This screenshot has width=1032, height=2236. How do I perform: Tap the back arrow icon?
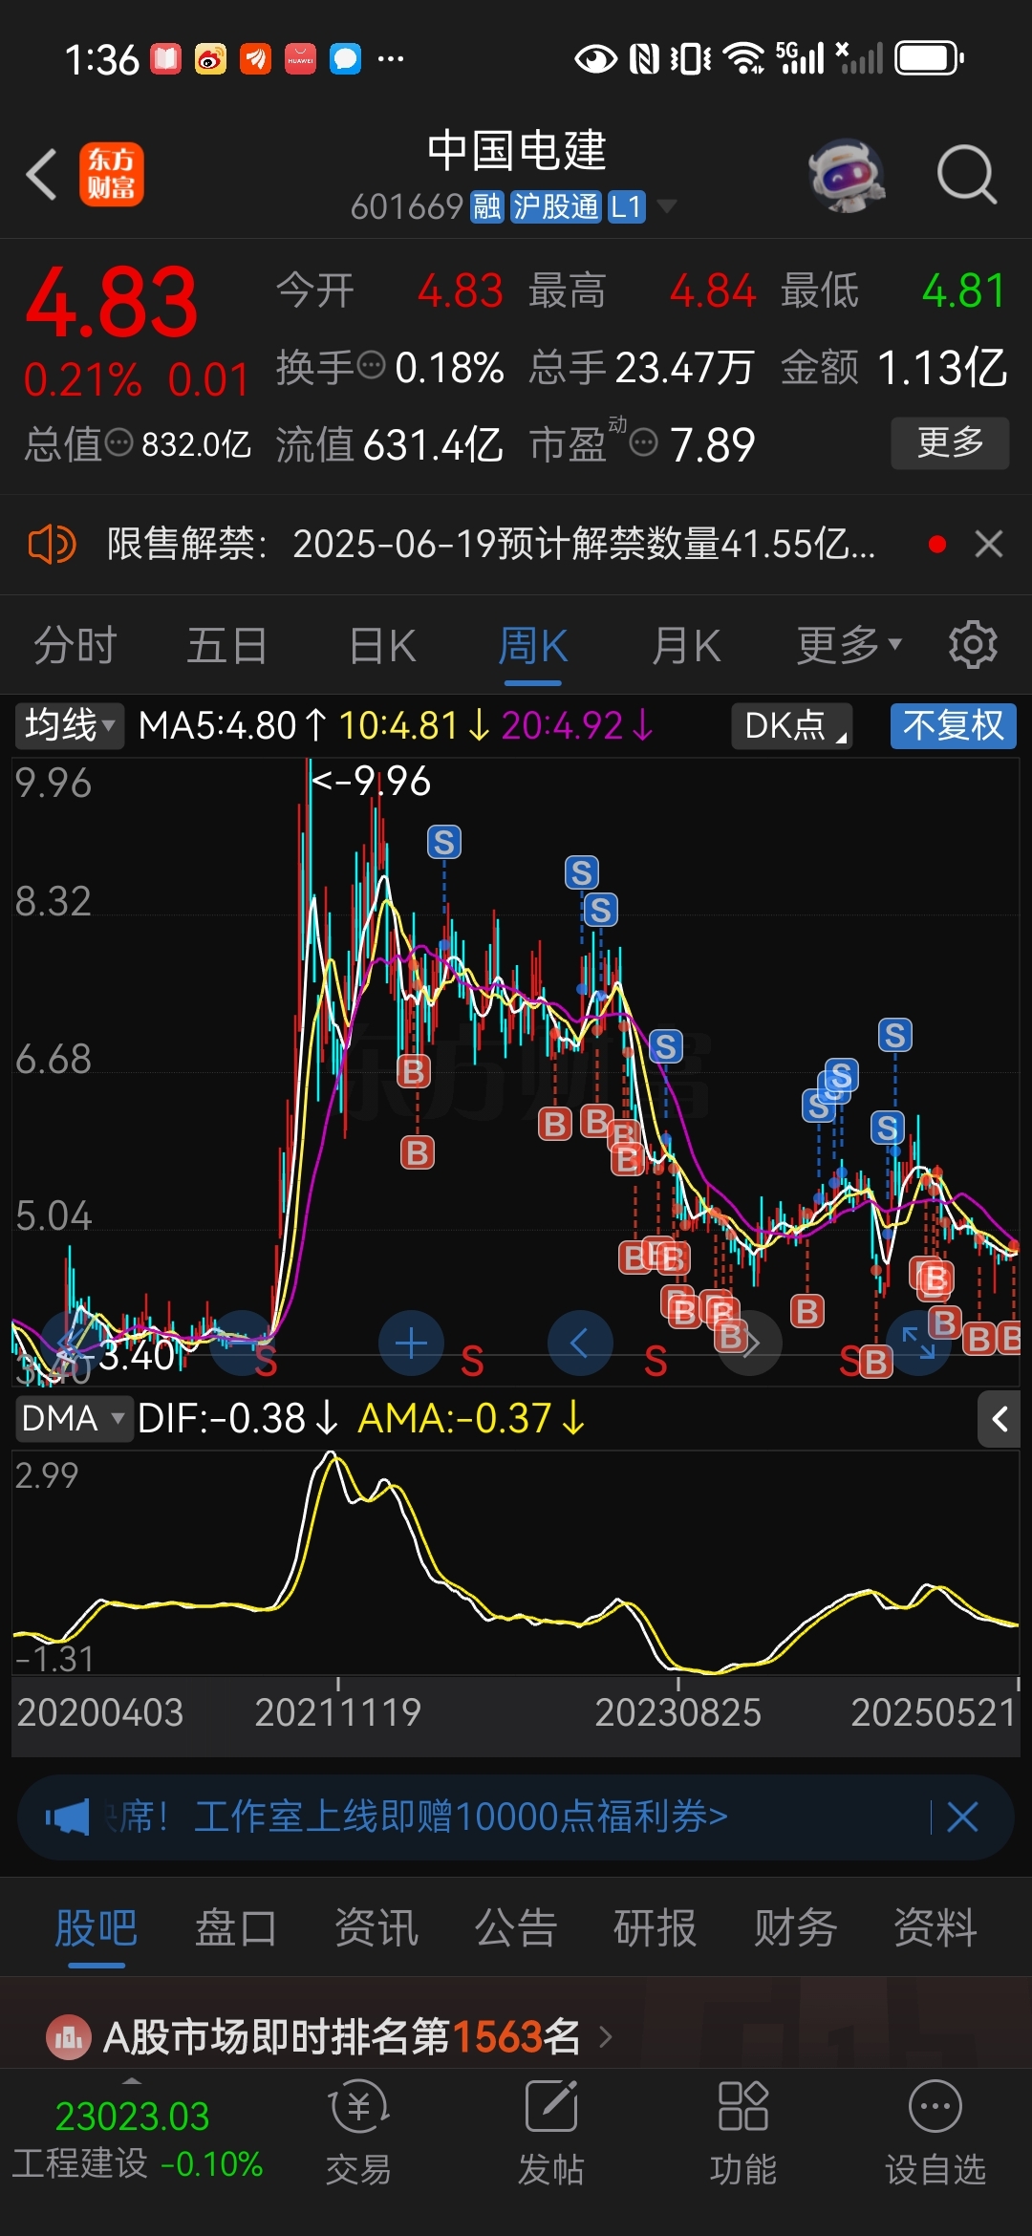pyautogui.click(x=42, y=175)
